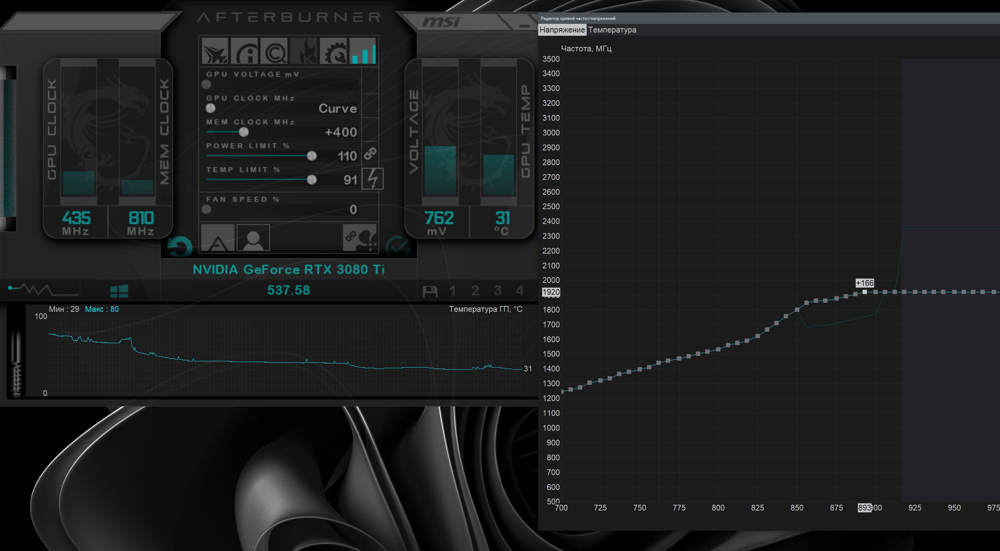The width and height of the screenshot is (1000, 551).
Task: Select the Напряжение tab
Action: point(562,30)
